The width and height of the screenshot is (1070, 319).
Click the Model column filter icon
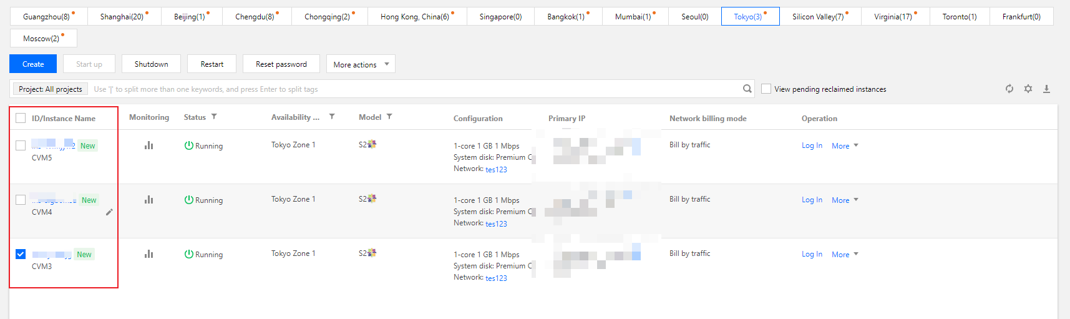pos(389,117)
